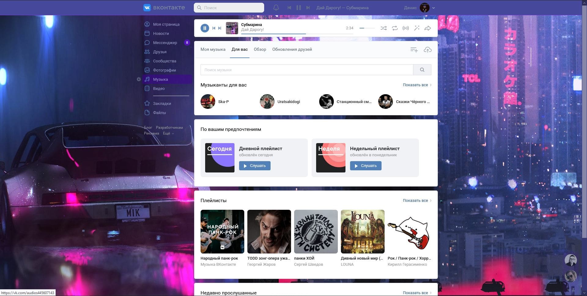The width and height of the screenshot is (587, 296).
Task: Enable shuffle playback in the player
Action: coord(384,28)
